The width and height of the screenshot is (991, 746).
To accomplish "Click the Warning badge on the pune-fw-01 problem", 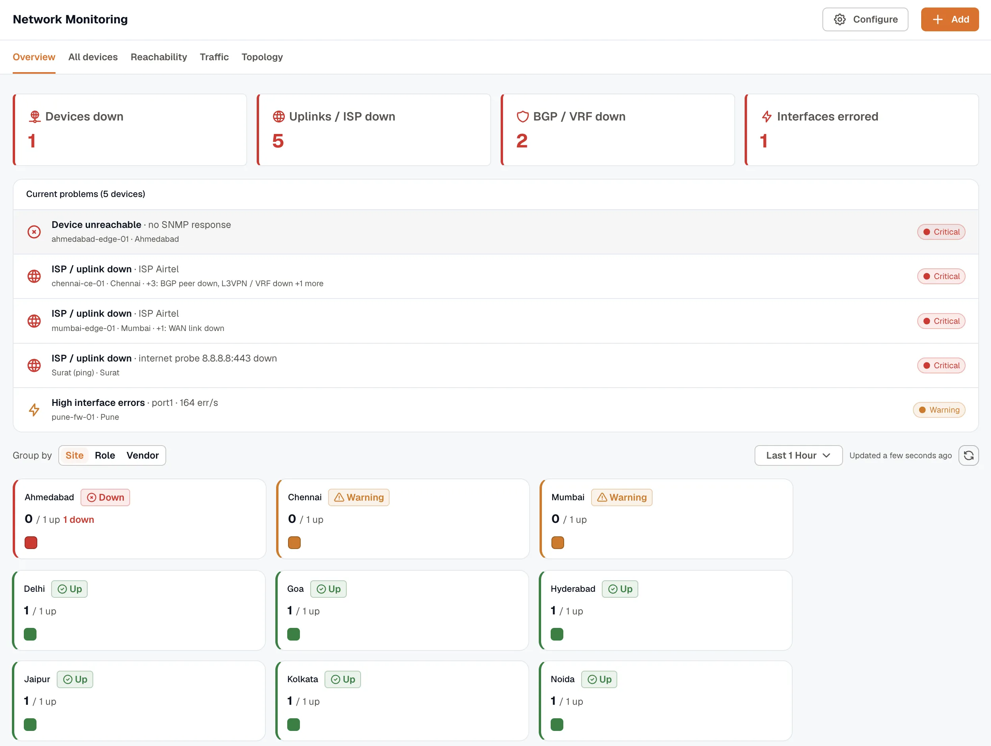I will point(939,409).
